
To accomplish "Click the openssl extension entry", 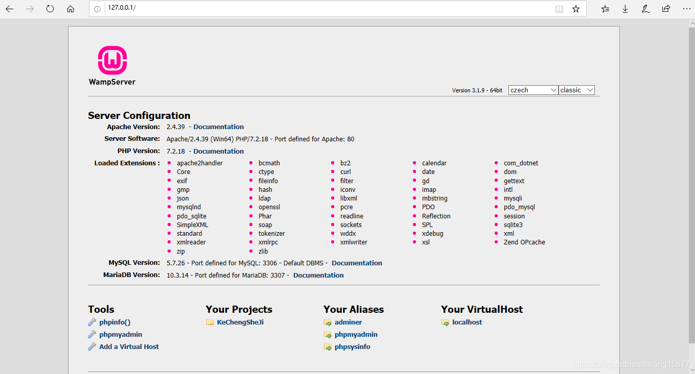I will (269, 207).
